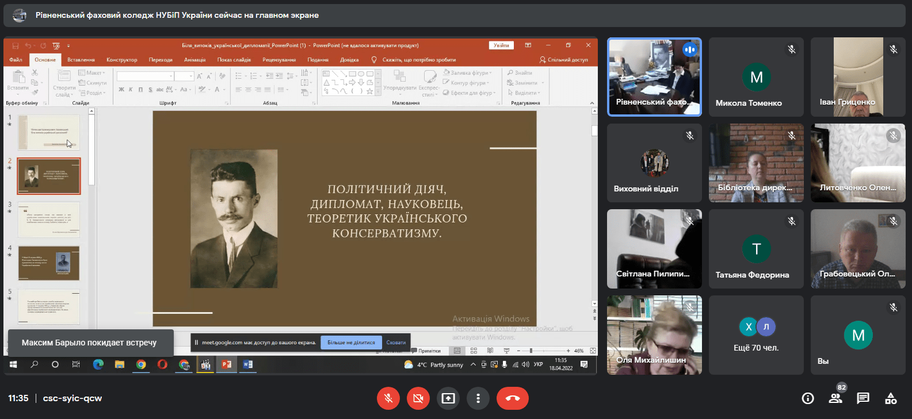The width and height of the screenshot is (912, 419).
Task: Collapse the PowerPoint ribbon chevron
Action: (592, 103)
